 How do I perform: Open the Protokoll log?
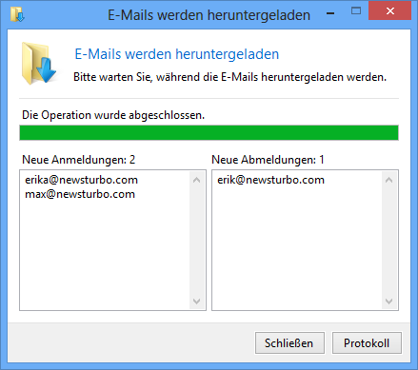pyautogui.click(x=367, y=342)
